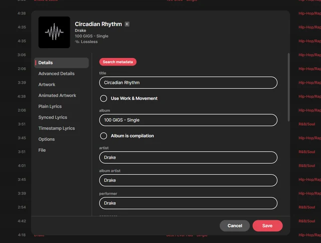Edit the album artist field
Image resolution: width=321 pixels, height=243 pixels.
click(x=188, y=180)
